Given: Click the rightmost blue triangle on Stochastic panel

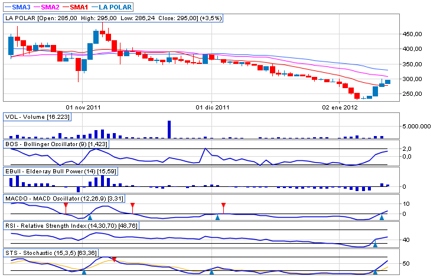Looking at the screenshot, I should pos(375,271).
